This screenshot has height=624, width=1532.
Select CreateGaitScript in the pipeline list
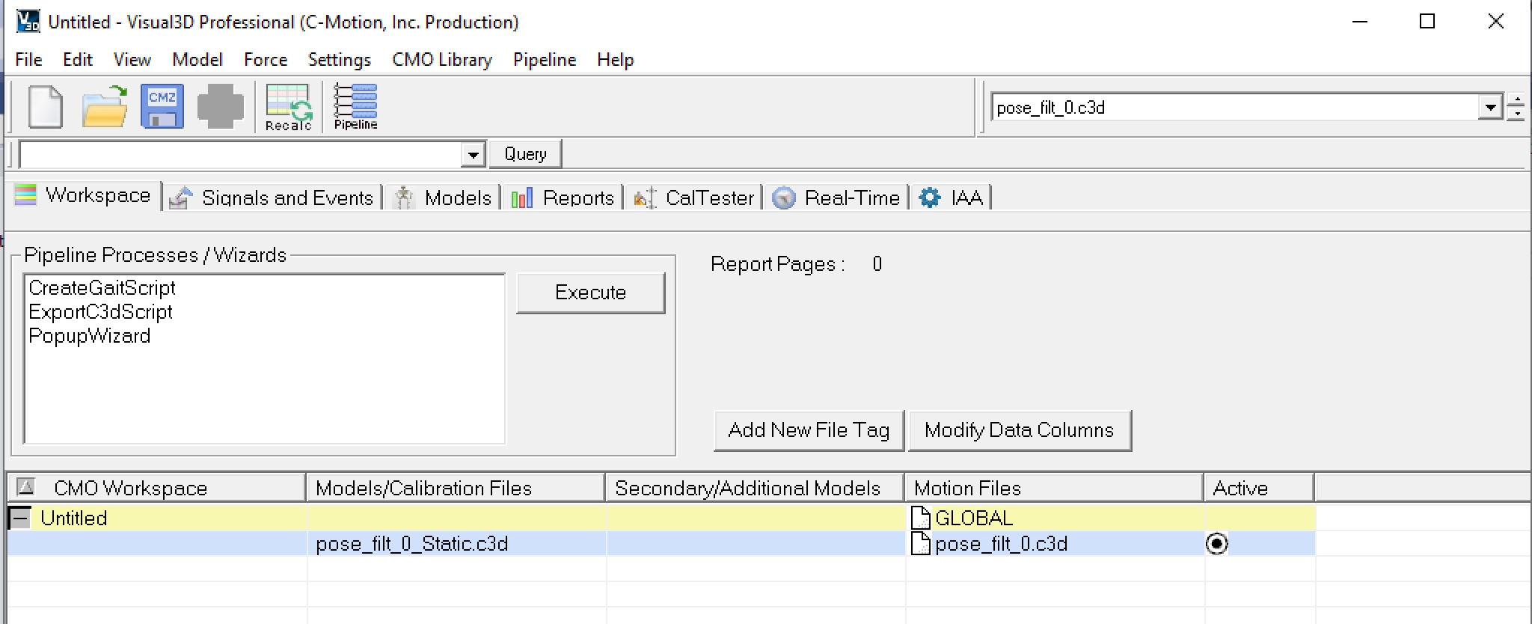click(x=102, y=288)
